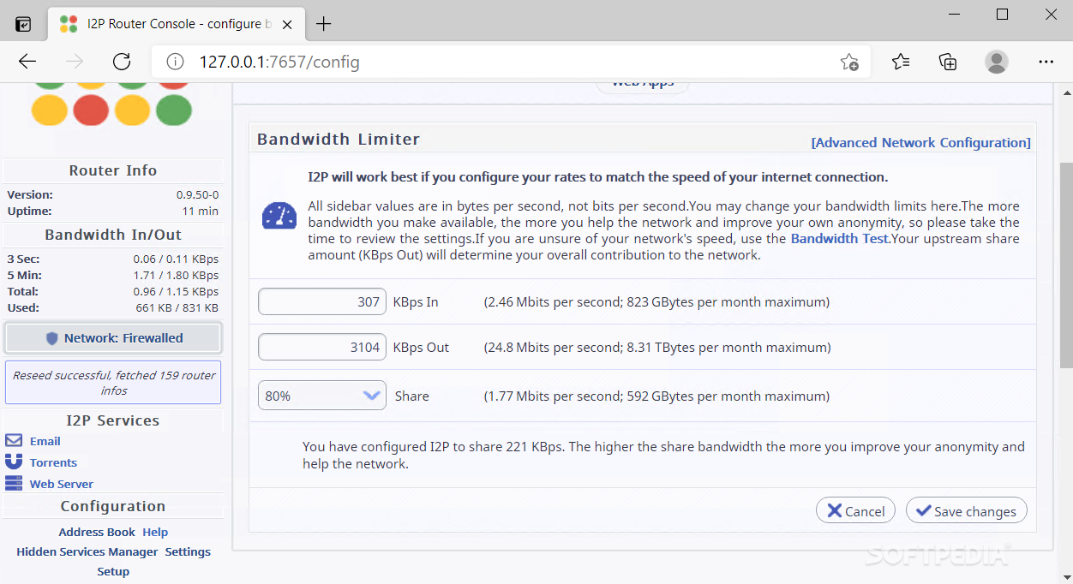
Task: Open the I2P Services heading
Action: 113,420
